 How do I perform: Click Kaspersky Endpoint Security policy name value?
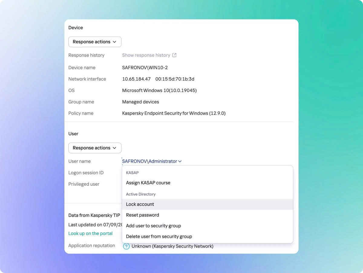click(174, 113)
